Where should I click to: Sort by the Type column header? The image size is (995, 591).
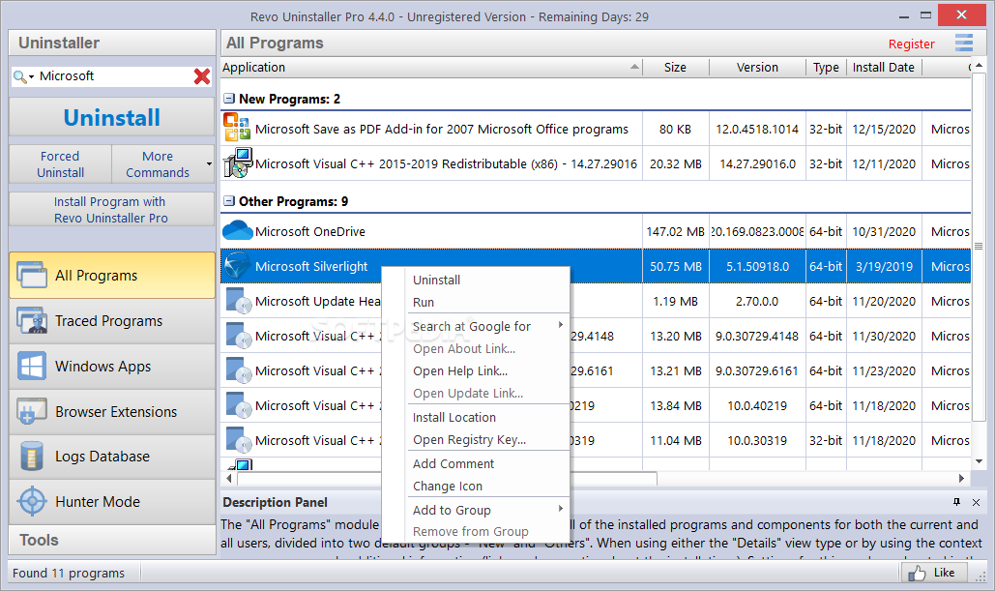[826, 68]
